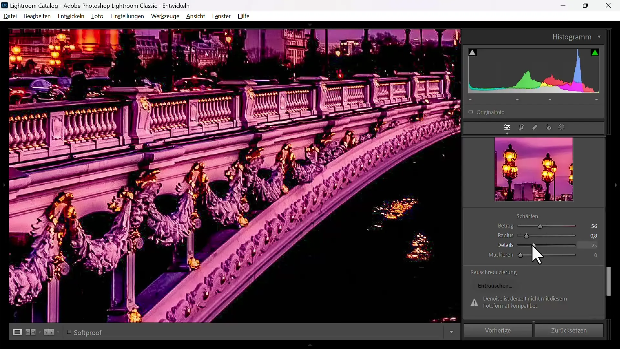Click the image thumbnail in preview panel
Image resolution: width=620 pixels, height=349 pixels.
click(x=533, y=169)
